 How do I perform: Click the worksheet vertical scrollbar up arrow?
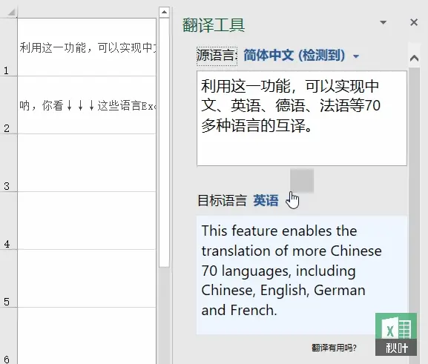pyautogui.click(x=164, y=12)
